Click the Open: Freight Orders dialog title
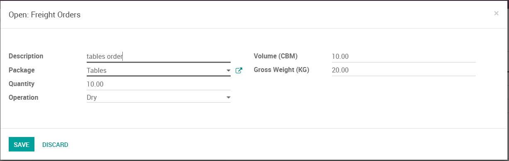Viewport: 509px width, 161px height. [x=44, y=15]
